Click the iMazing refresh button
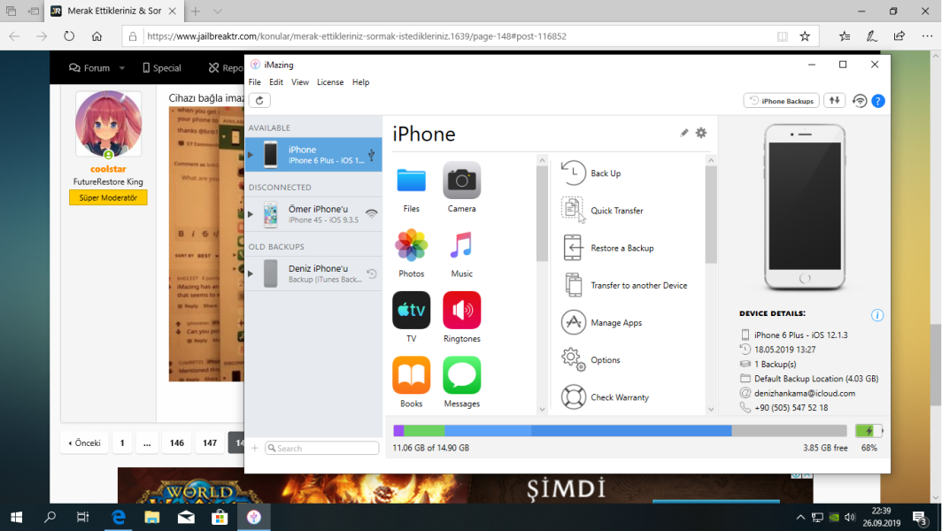The height and width of the screenshot is (531, 942). coord(259,101)
